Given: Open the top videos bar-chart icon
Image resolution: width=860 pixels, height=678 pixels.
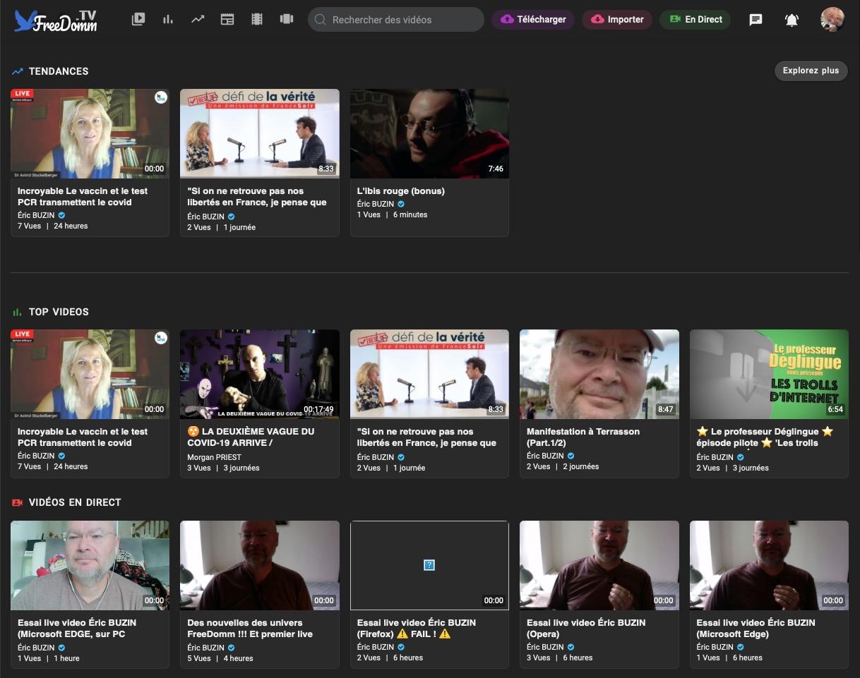Looking at the screenshot, I should pos(168,19).
